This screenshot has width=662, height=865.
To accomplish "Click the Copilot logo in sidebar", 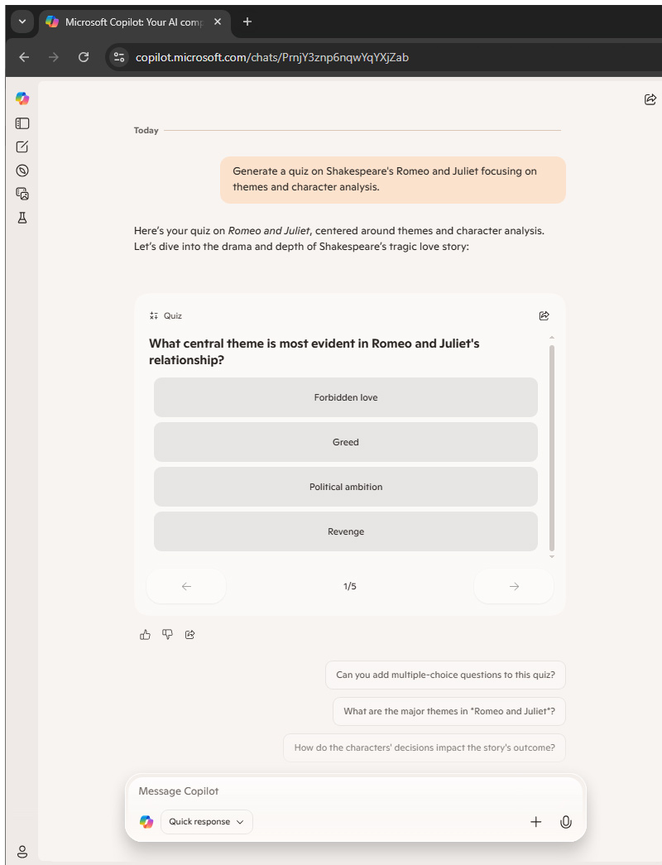I will [x=22, y=99].
